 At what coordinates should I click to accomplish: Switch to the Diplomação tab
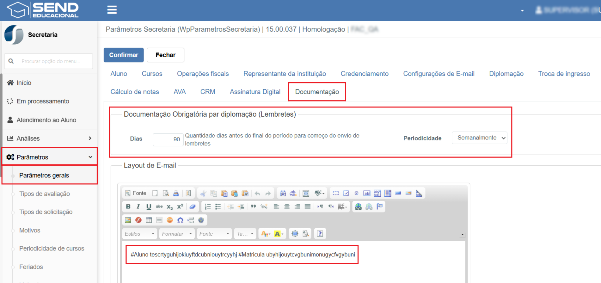(x=506, y=74)
